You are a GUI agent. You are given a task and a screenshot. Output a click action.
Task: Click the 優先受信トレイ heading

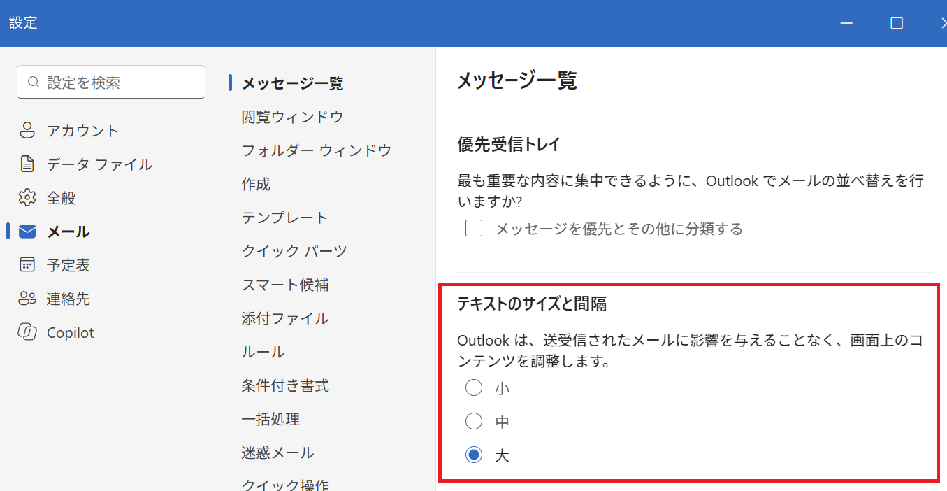point(509,145)
